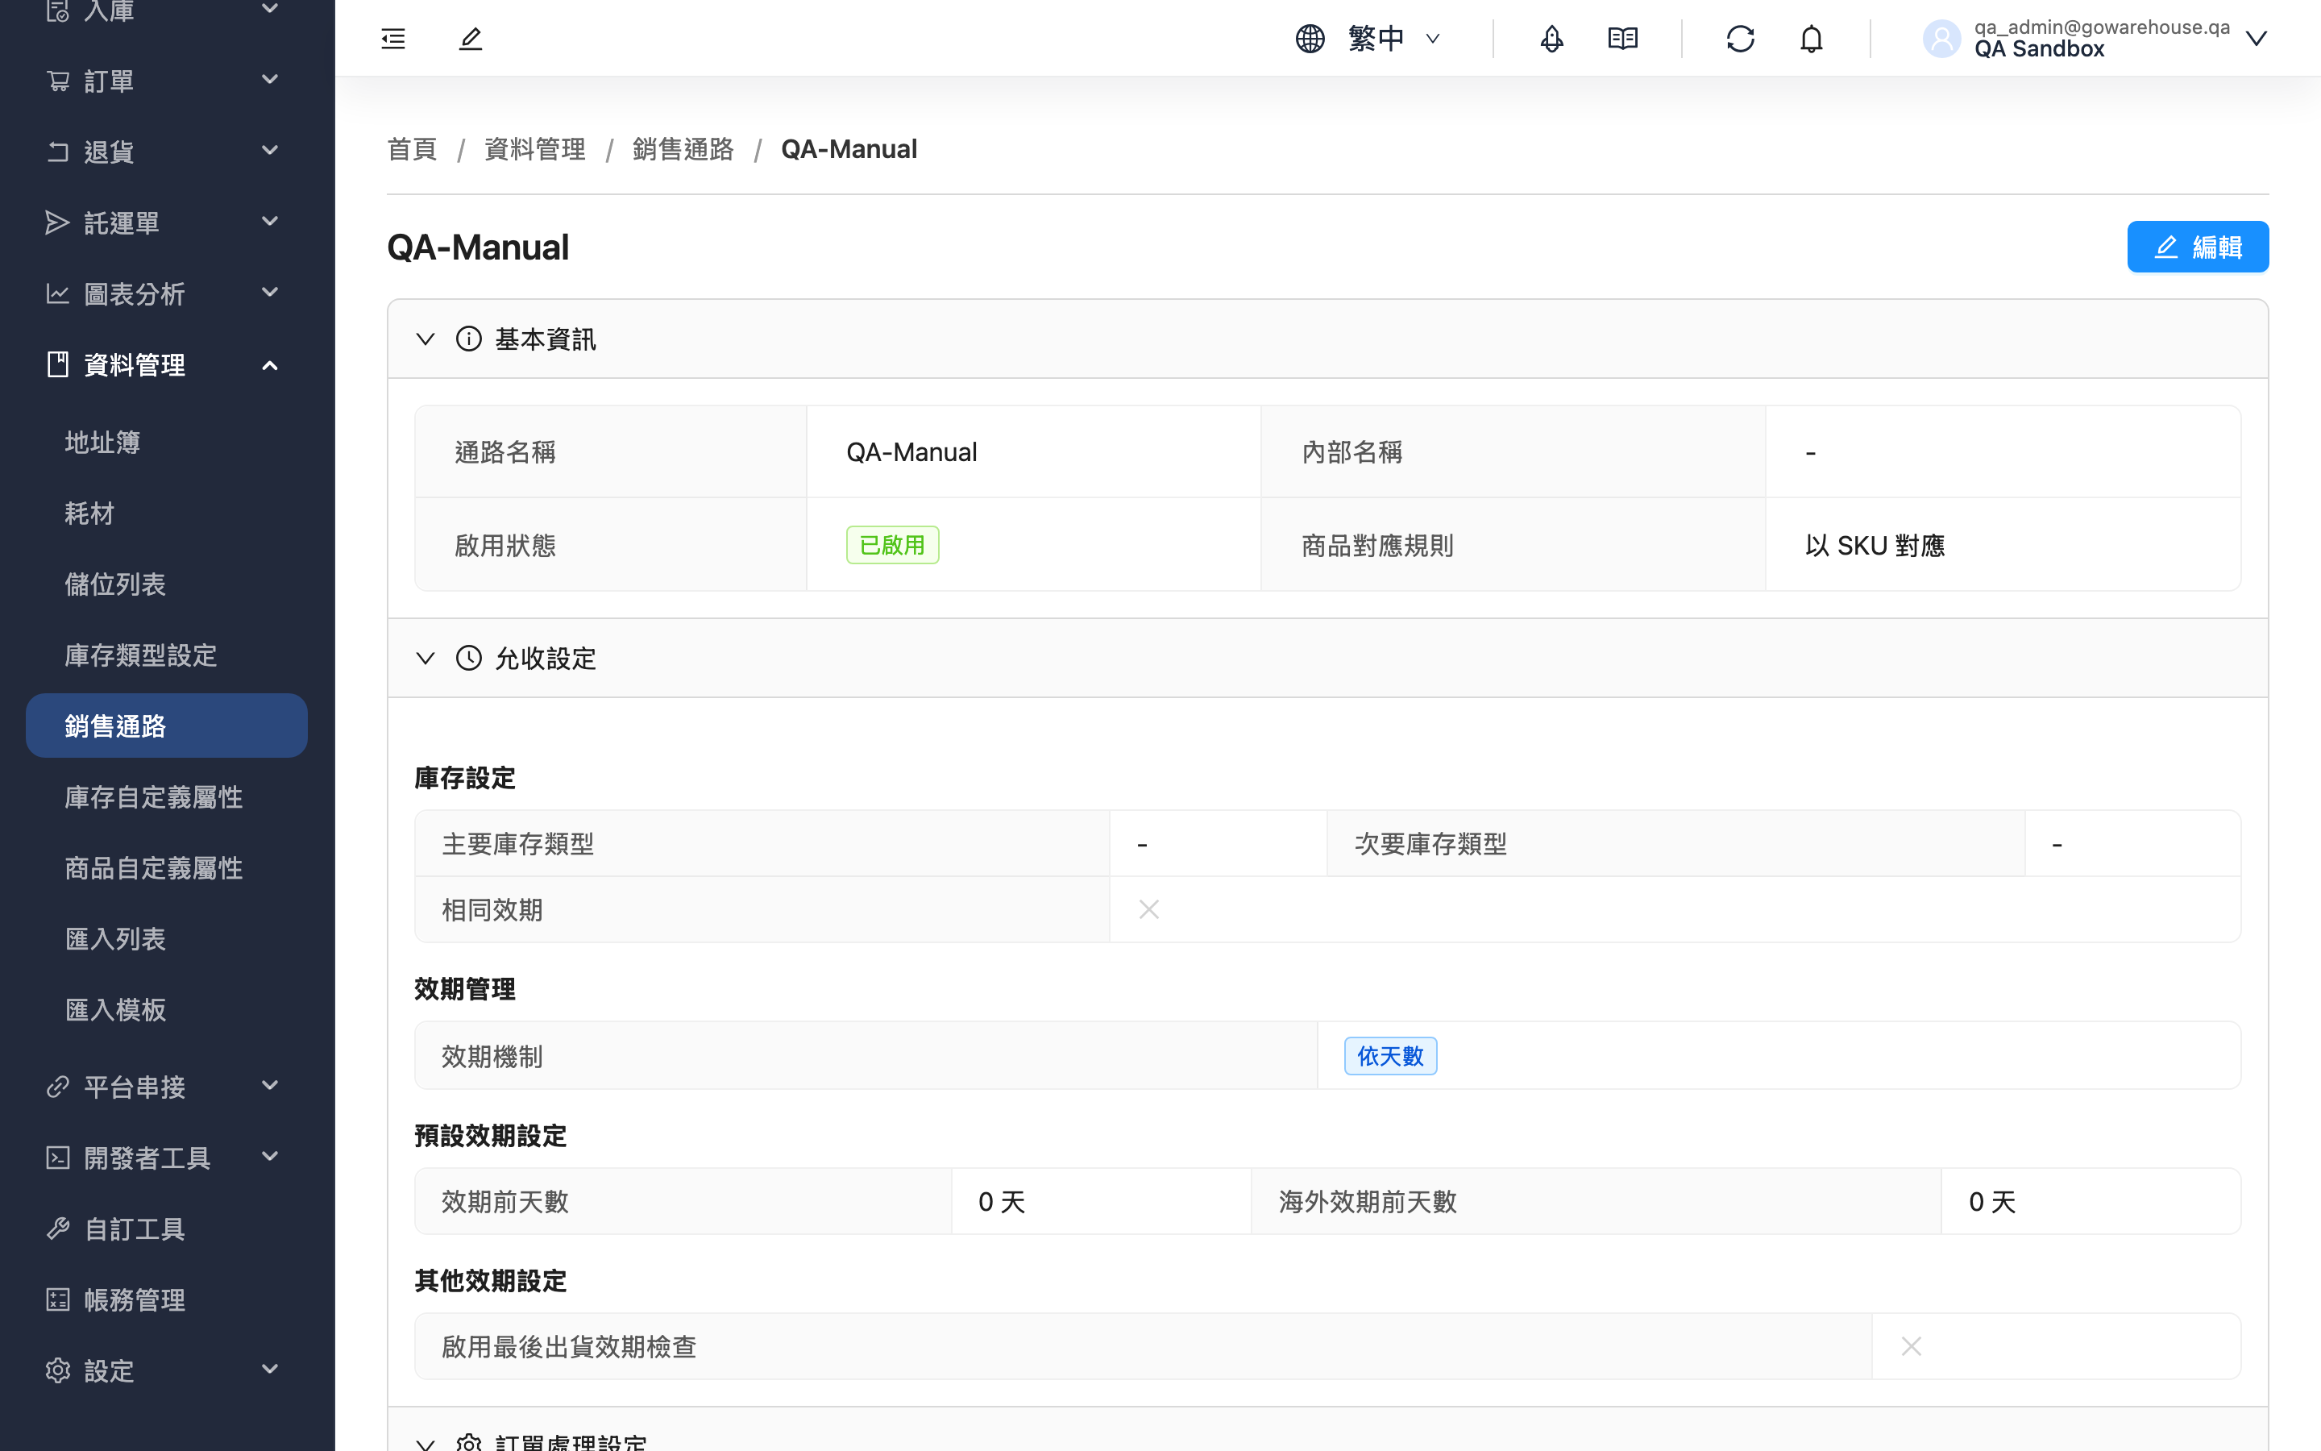
Task: Expand the 設定 menu chevron
Action: (x=271, y=1370)
